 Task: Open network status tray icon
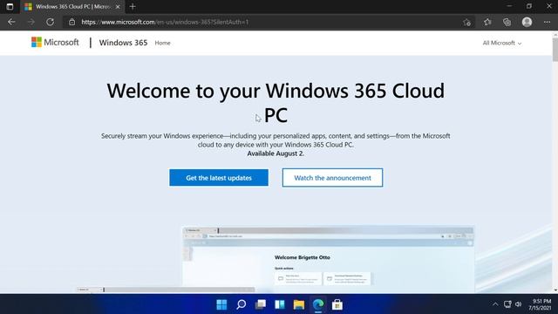(507, 304)
